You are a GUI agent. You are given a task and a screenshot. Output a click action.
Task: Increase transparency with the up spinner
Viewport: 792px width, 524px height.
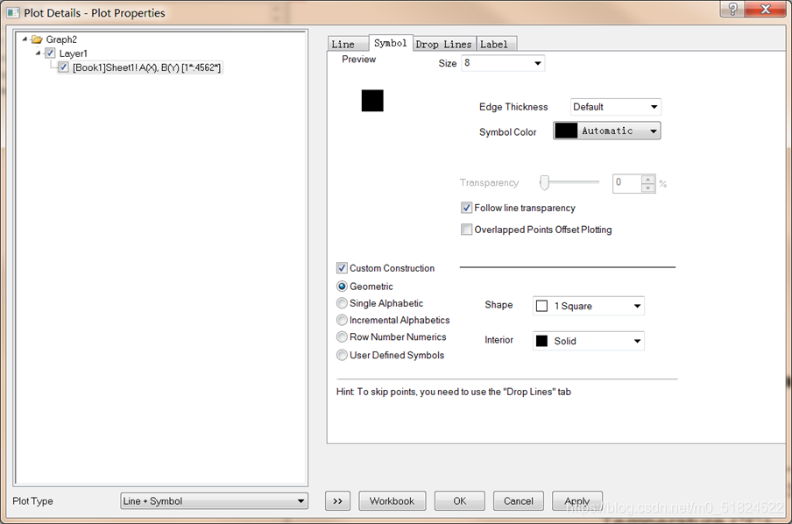[x=648, y=179]
